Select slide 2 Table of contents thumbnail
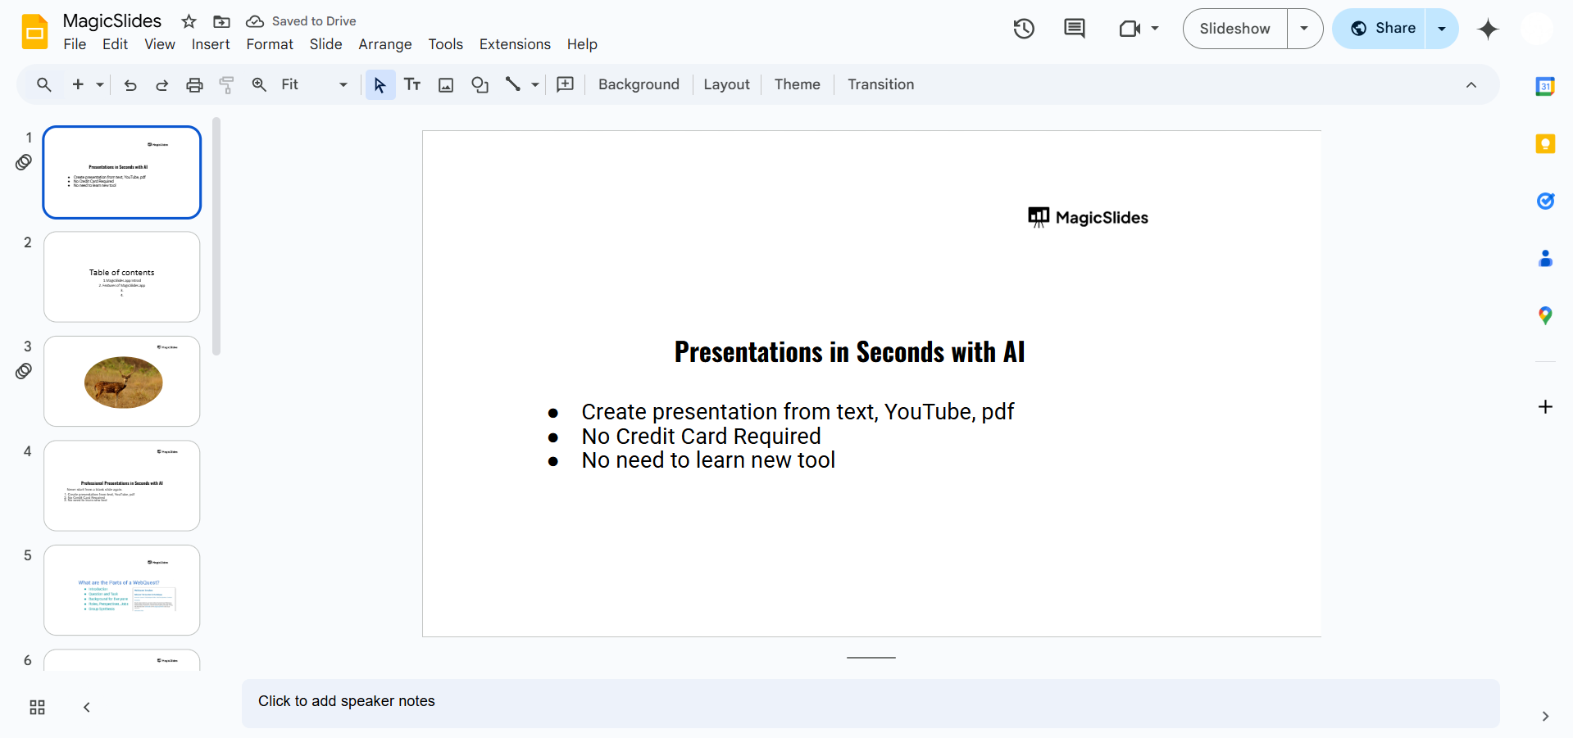Viewport: 1573px width, 738px height. pyautogui.click(x=122, y=277)
